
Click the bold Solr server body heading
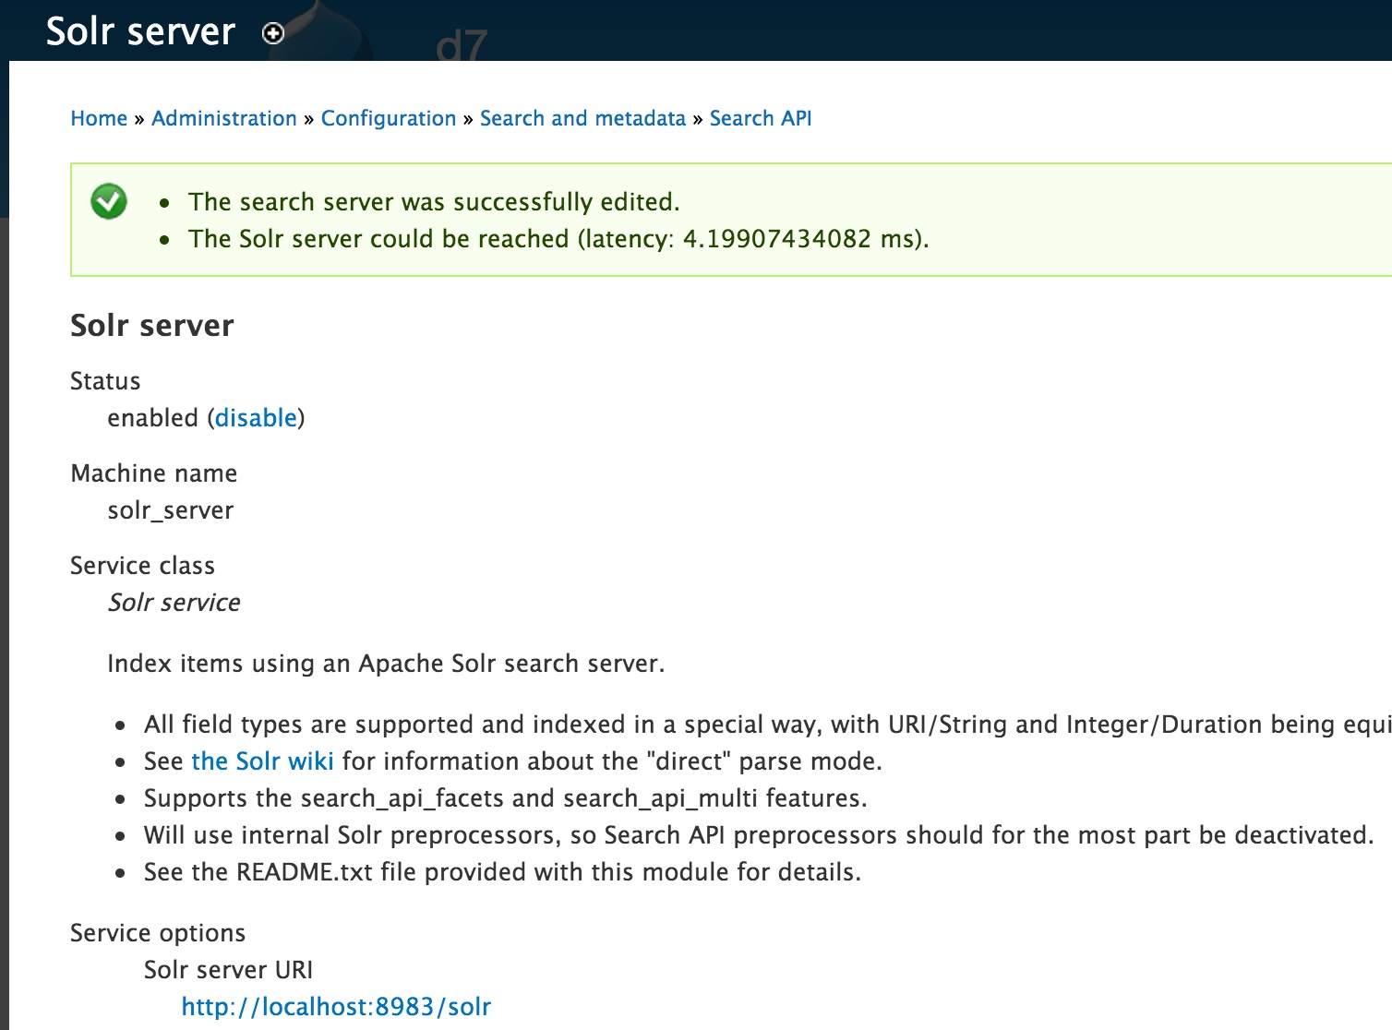(152, 326)
